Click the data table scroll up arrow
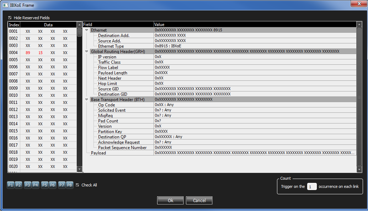This screenshot has height=211, width=368. (79, 25)
